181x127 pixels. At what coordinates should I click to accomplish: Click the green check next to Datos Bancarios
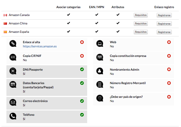(x=82, y=83)
